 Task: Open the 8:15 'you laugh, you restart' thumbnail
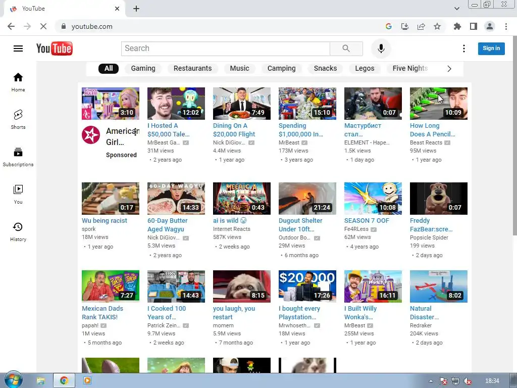coord(242,286)
